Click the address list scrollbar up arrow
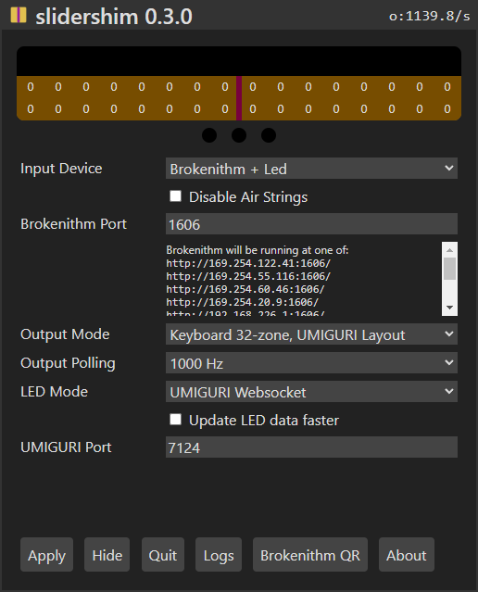The height and width of the screenshot is (592, 478). pyautogui.click(x=449, y=249)
